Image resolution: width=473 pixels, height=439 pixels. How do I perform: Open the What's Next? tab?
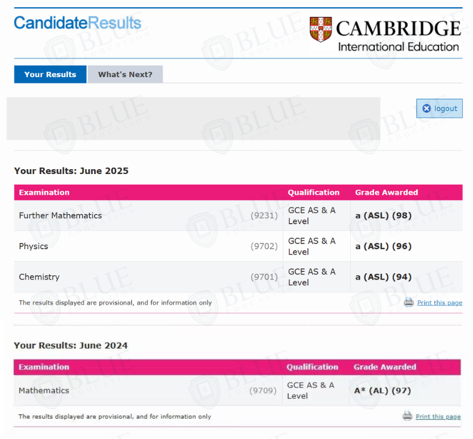click(x=125, y=74)
